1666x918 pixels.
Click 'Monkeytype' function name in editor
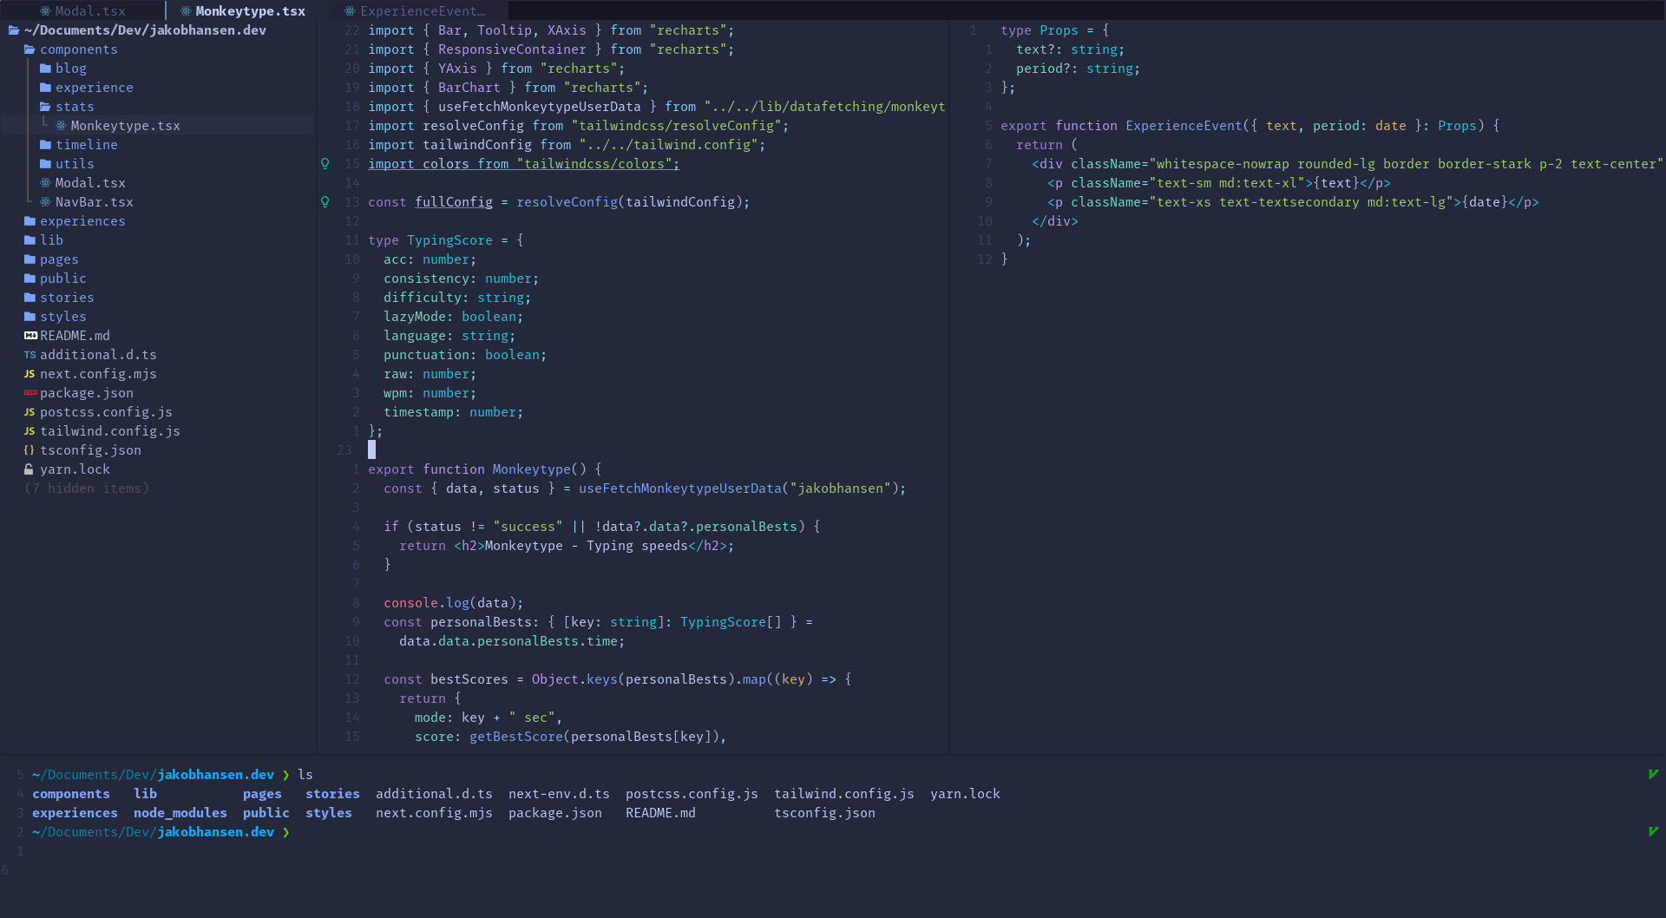pyautogui.click(x=531, y=469)
